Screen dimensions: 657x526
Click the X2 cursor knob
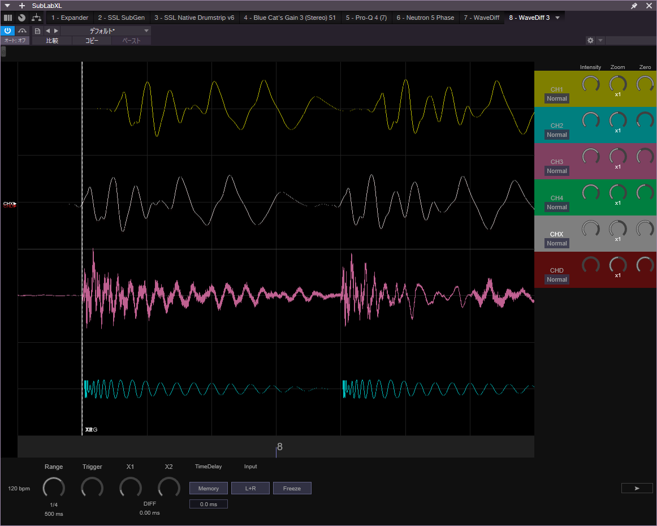pyautogui.click(x=169, y=488)
